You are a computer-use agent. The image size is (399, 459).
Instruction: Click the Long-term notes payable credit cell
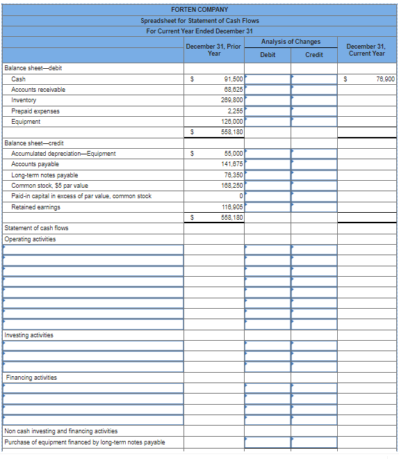(x=314, y=175)
